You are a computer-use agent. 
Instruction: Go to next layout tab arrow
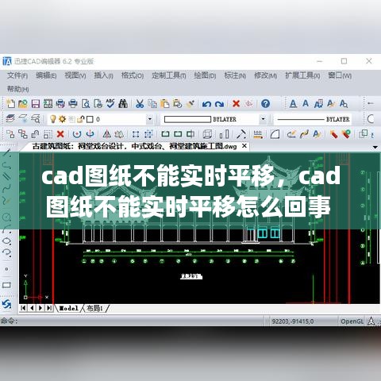[40, 308]
